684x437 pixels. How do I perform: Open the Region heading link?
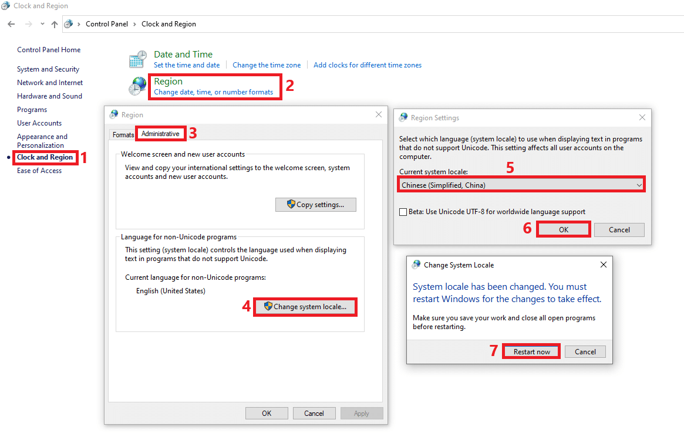[168, 82]
